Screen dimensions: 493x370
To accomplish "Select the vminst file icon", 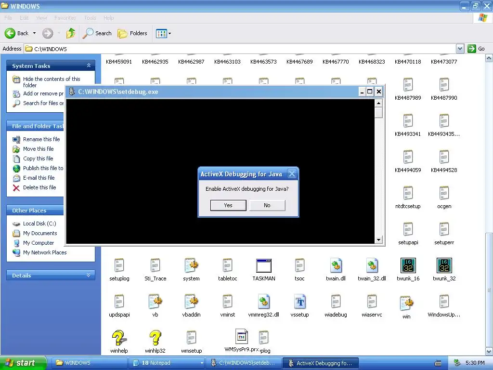I will tap(227, 302).
